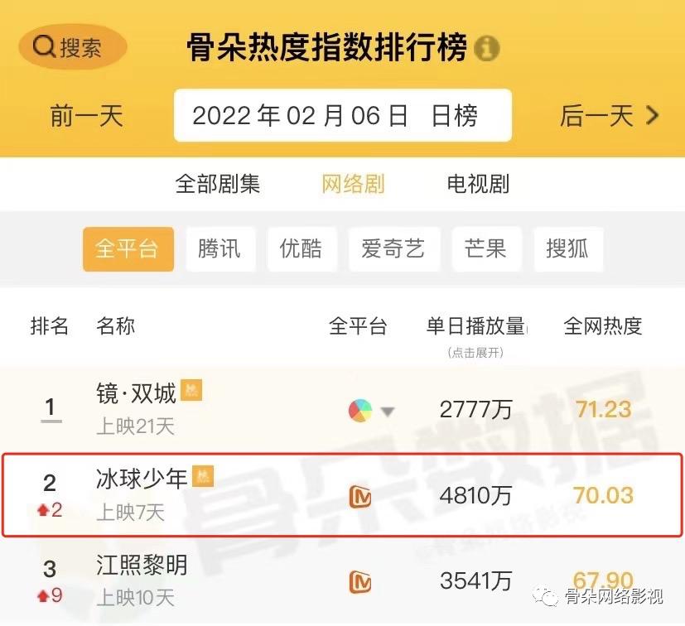Sort by the 全网热度 column header
The image size is (685, 626).
[x=602, y=326]
